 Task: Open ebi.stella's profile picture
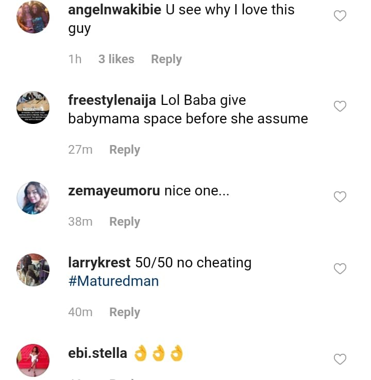pos(33,360)
